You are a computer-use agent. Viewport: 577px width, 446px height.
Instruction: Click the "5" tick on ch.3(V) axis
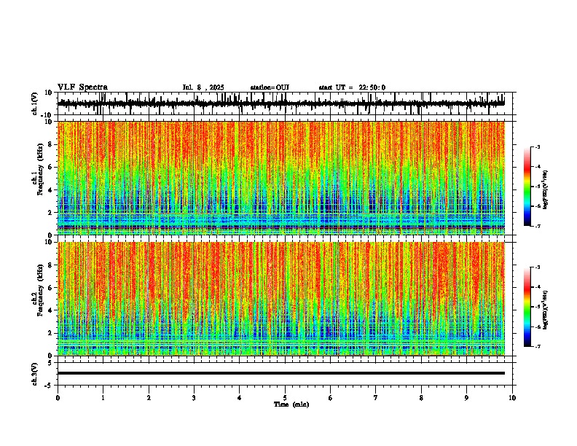51,362
